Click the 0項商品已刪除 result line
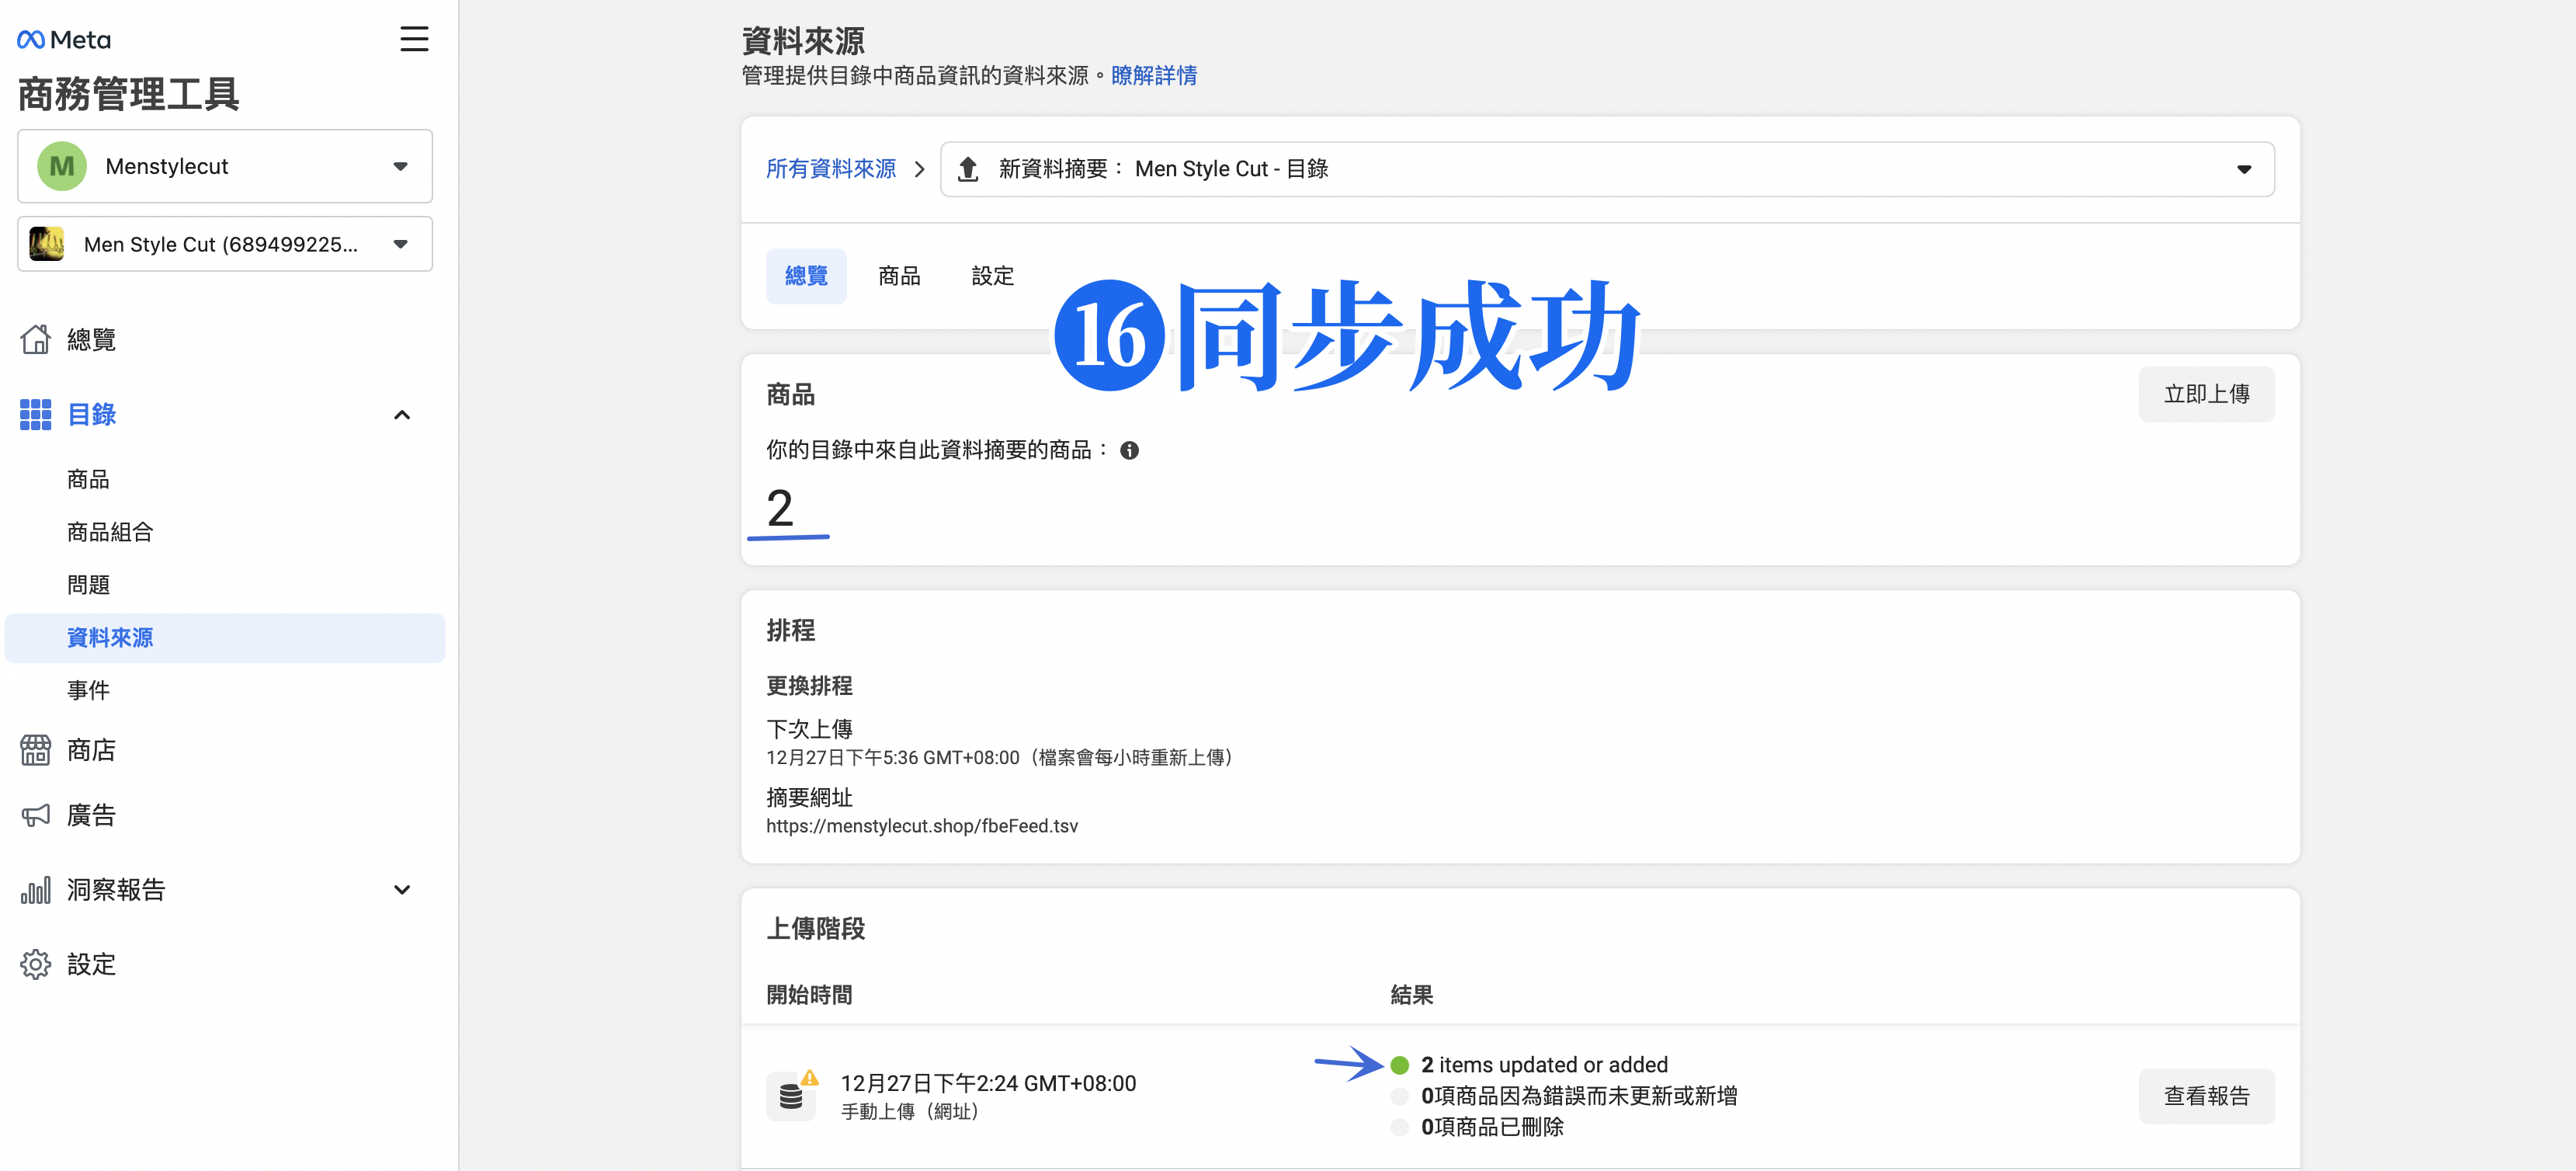Viewport: 2576px width, 1171px height. (1492, 1127)
